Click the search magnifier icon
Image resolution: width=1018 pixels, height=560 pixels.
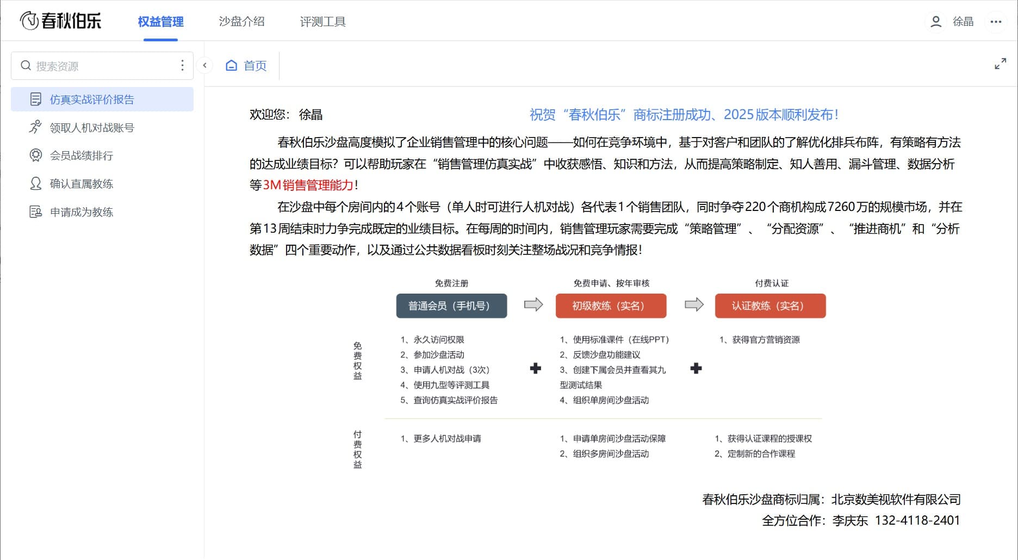26,66
